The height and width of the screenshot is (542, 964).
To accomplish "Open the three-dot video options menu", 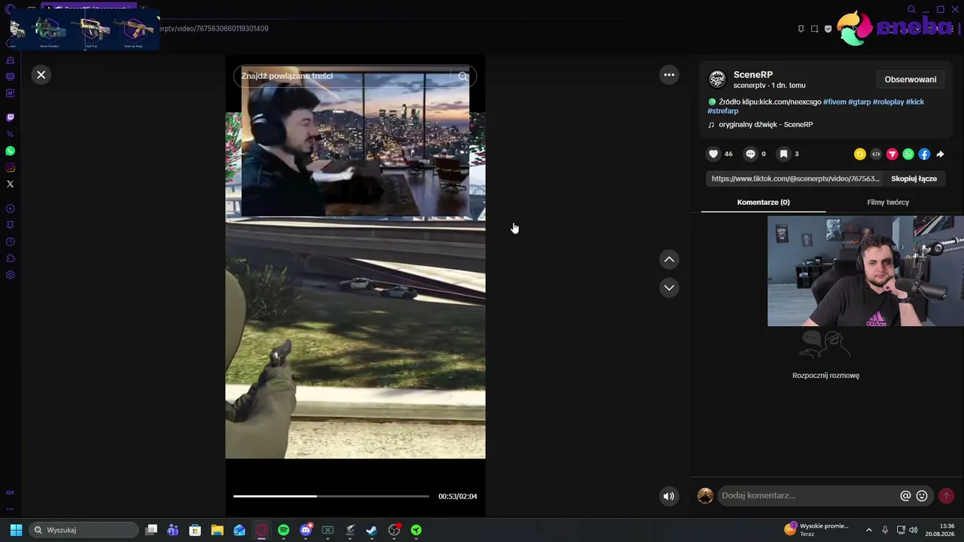I will 669,75.
